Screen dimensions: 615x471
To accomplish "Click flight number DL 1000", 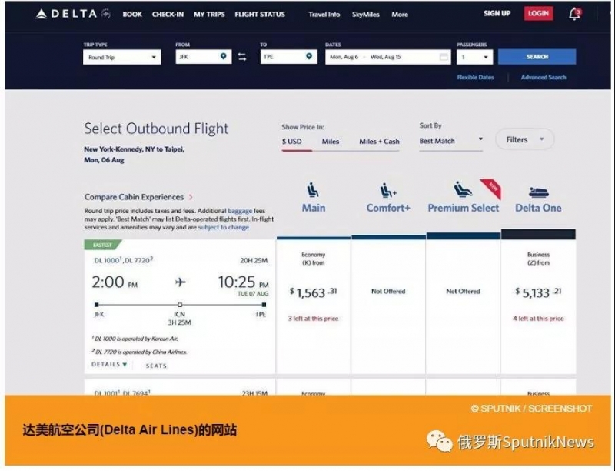I will coord(108,260).
